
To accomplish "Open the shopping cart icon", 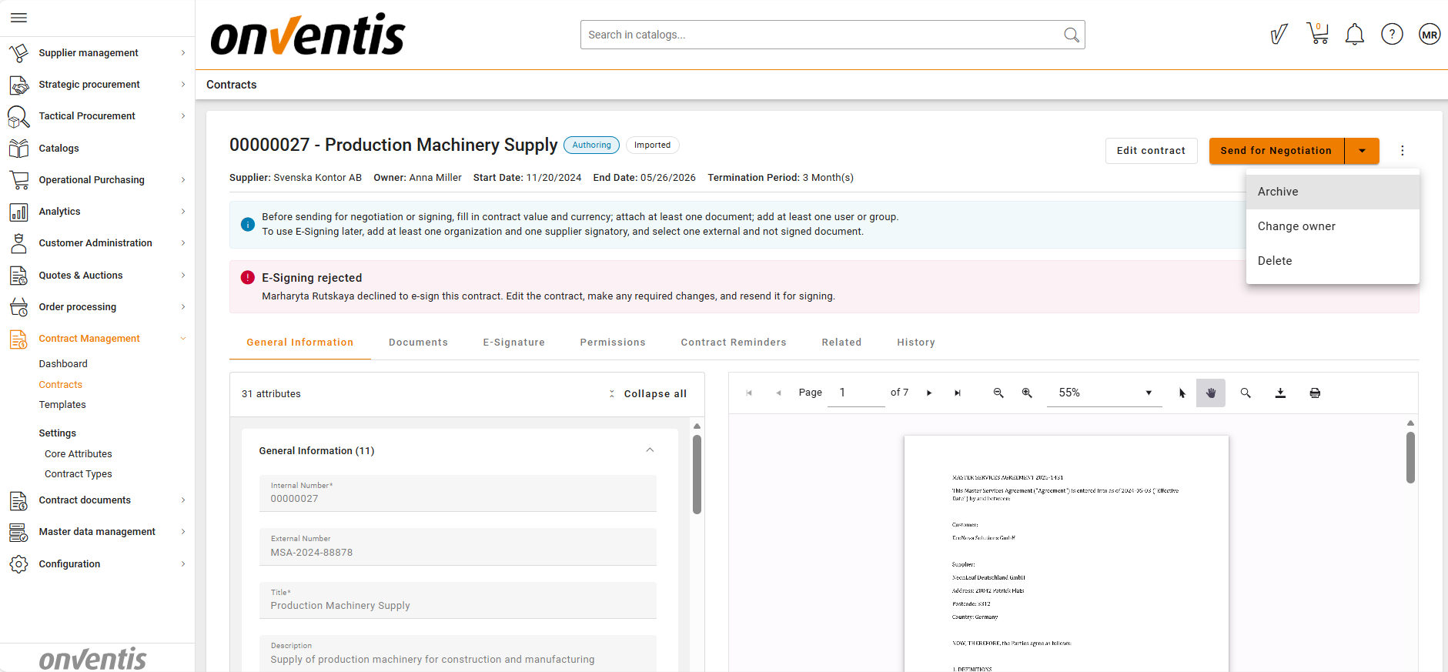I will (x=1317, y=35).
